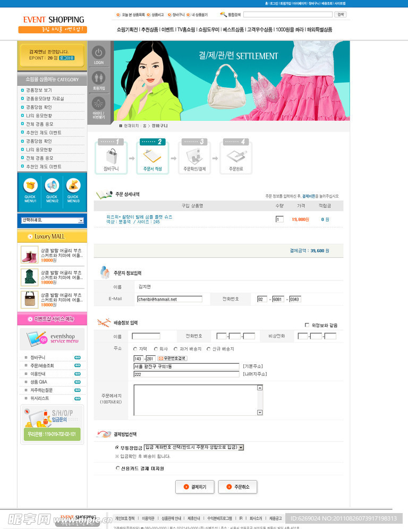Open QUICK MENU1 box icon
Viewport: 408px width, 529px height.
(30, 185)
